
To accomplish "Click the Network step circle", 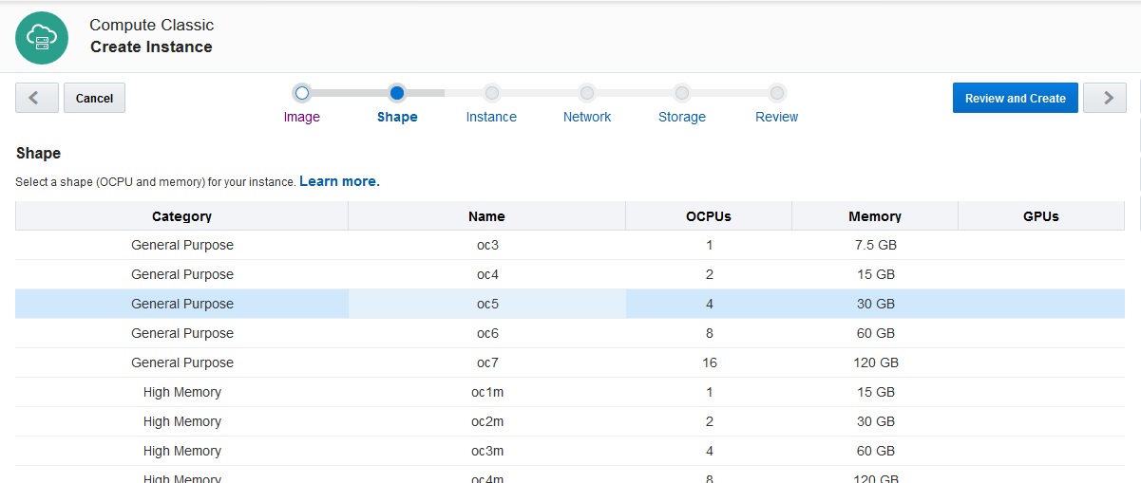I will (587, 93).
